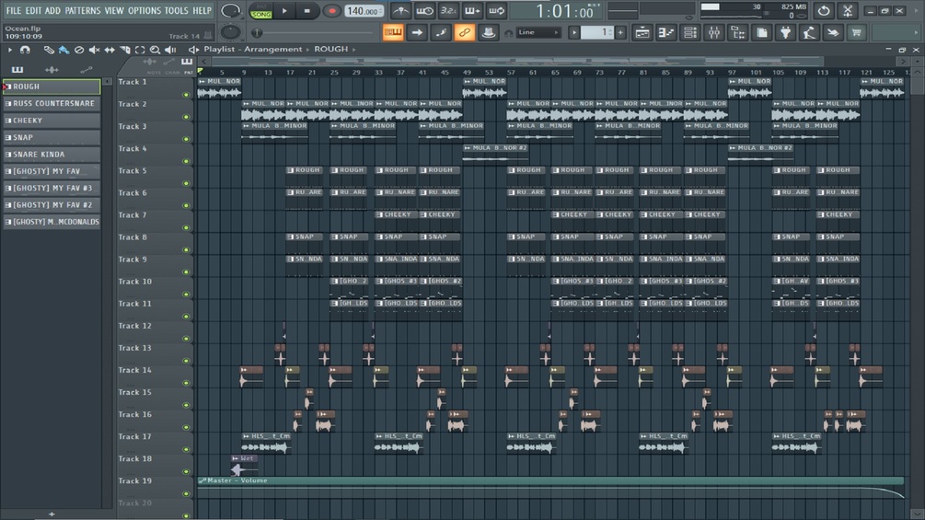Mute Track 14 with its green light

pyautogui.click(x=187, y=383)
